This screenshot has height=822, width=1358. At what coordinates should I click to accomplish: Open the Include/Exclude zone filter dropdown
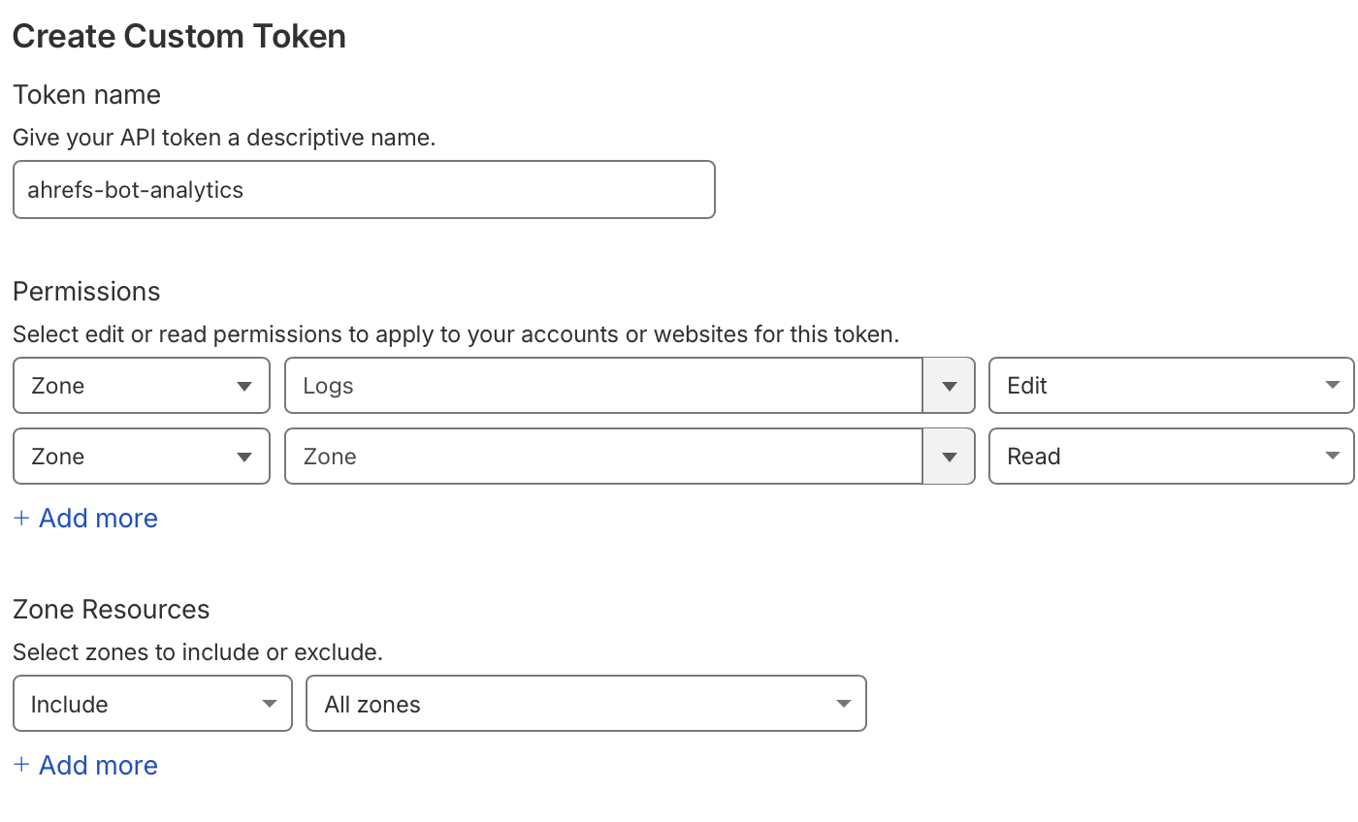click(152, 704)
